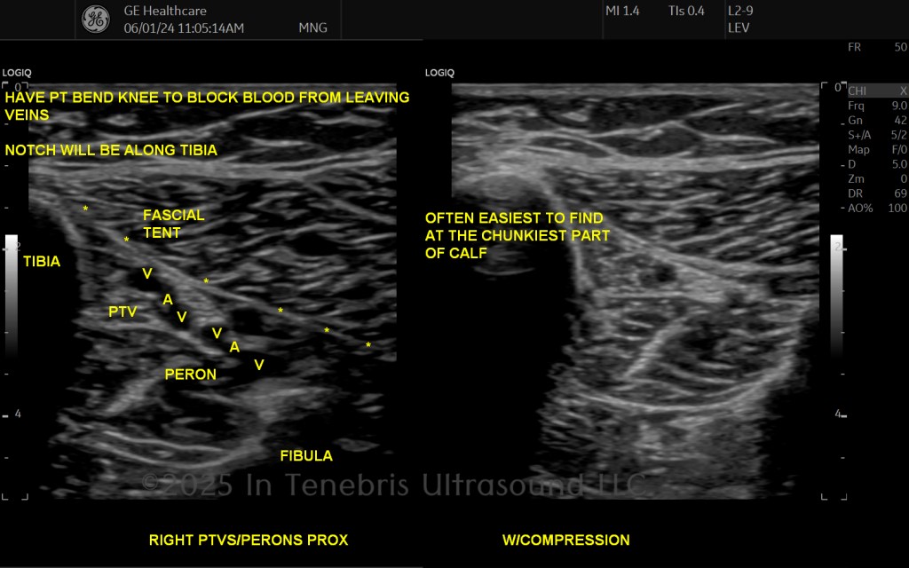The image size is (909, 568).
Task: Click the PERON label
Action: click(x=190, y=375)
